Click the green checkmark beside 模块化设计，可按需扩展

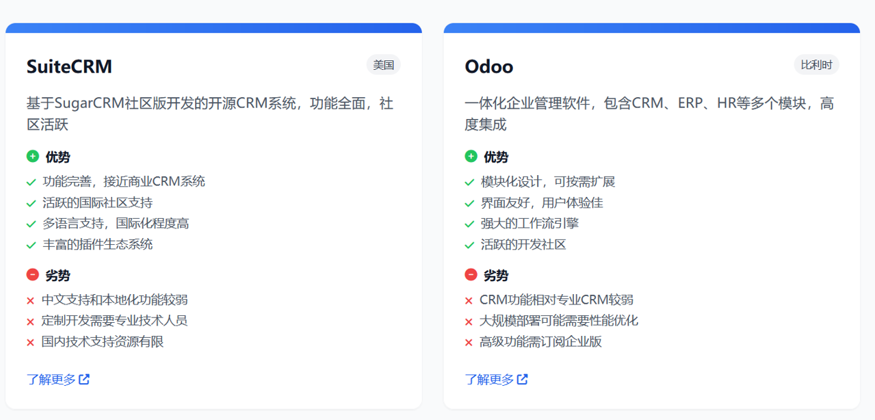469,182
